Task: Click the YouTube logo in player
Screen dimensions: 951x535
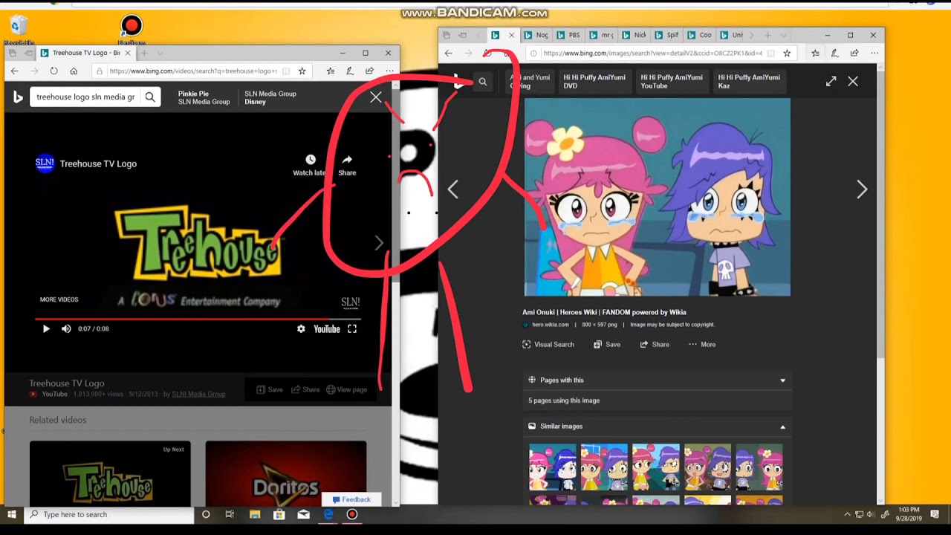Action: [327, 328]
